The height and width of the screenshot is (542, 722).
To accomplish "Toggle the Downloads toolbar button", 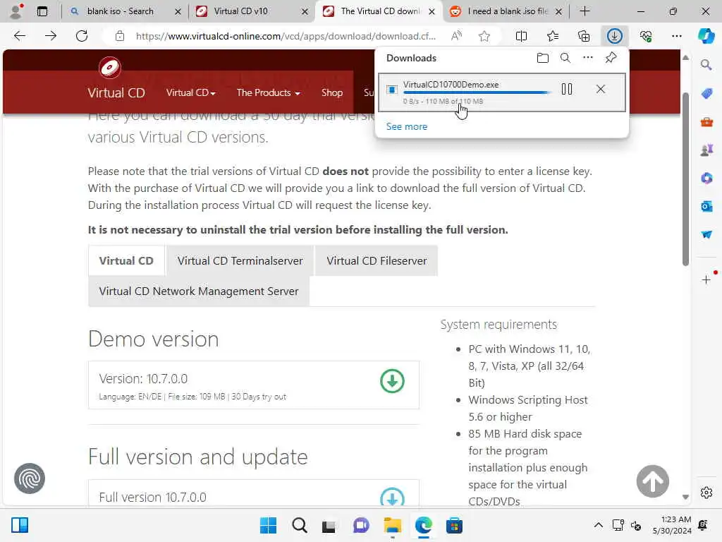I will (x=615, y=36).
